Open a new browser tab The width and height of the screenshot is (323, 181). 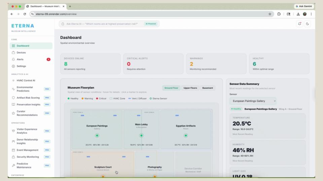[x=70, y=6]
